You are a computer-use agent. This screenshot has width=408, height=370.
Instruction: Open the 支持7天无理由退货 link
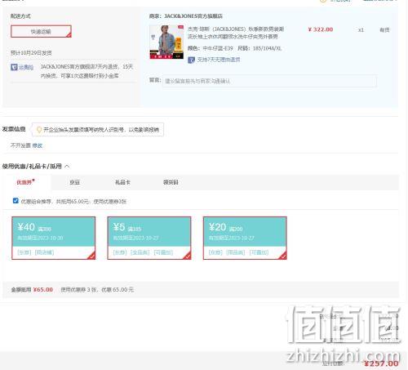pos(219,60)
